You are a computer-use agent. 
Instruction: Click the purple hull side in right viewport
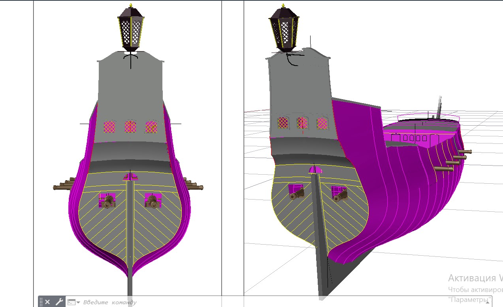click(x=395, y=198)
